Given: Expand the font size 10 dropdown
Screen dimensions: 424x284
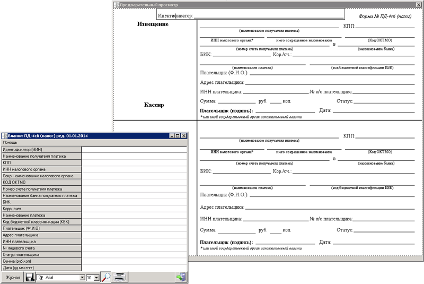Looking at the screenshot, I should click(96, 278).
